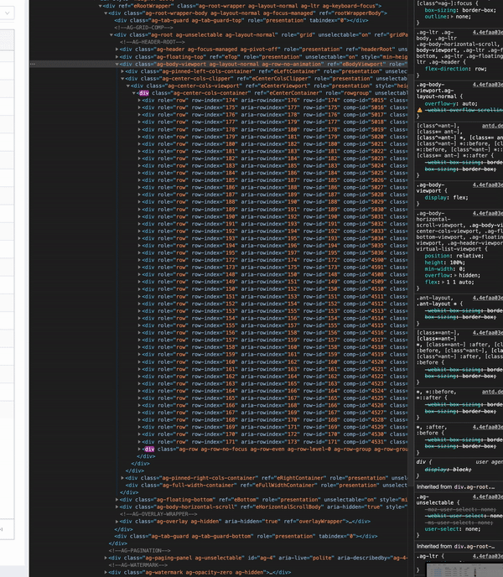
Task: Open antd source link for *, *::before rule
Action: click(x=492, y=392)
